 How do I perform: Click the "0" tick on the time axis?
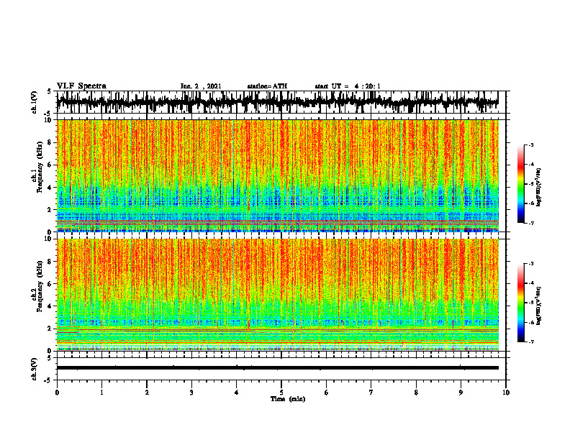pyautogui.click(x=57, y=393)
